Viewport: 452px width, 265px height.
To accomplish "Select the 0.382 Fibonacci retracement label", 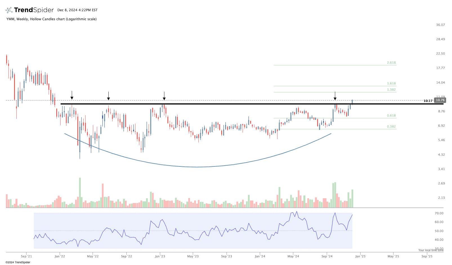I will pyautogui.click(x=391, y=126).
